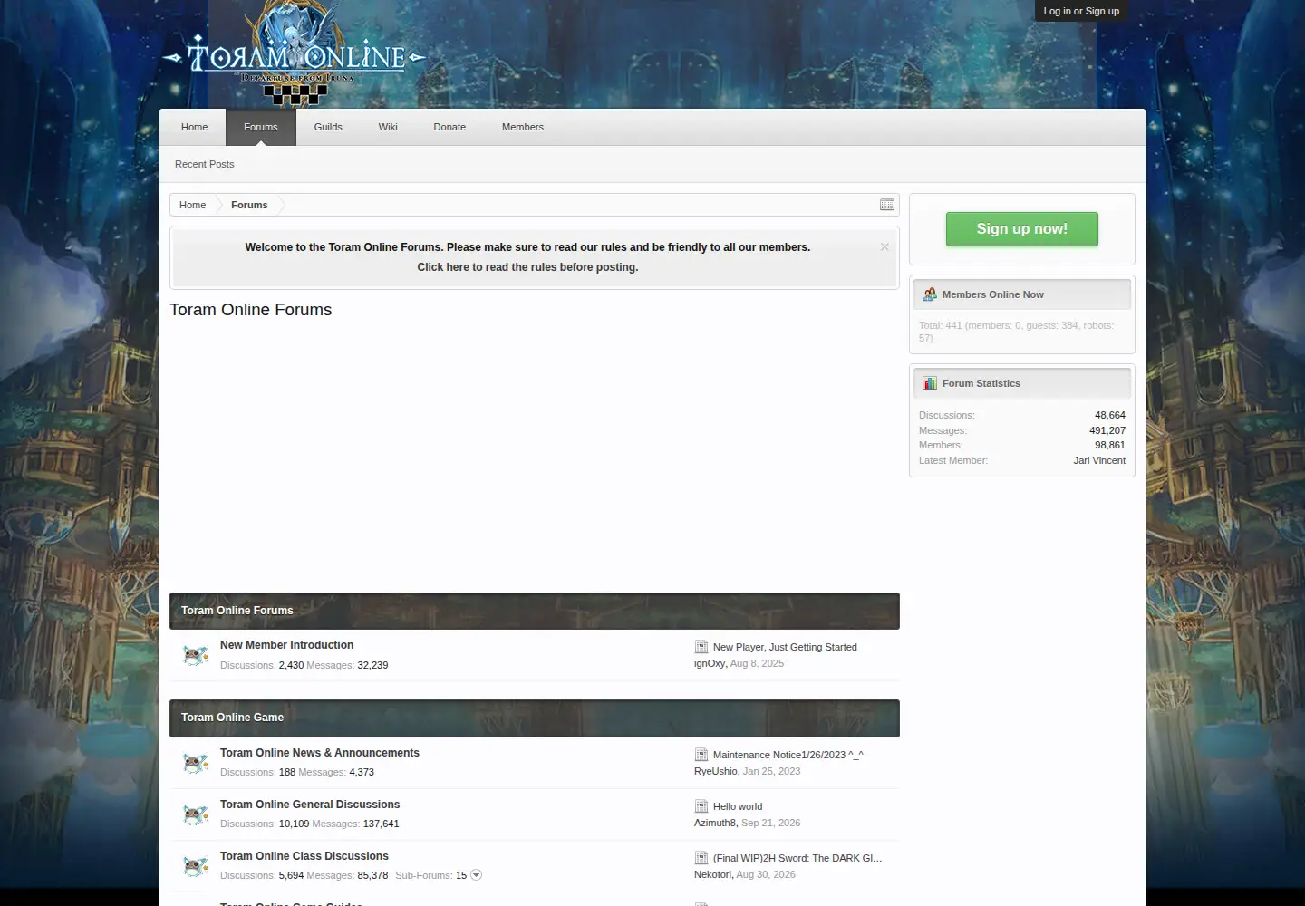Click Log in or Sign up
Screen dimensions: 1305x906
coord(1081,11)
